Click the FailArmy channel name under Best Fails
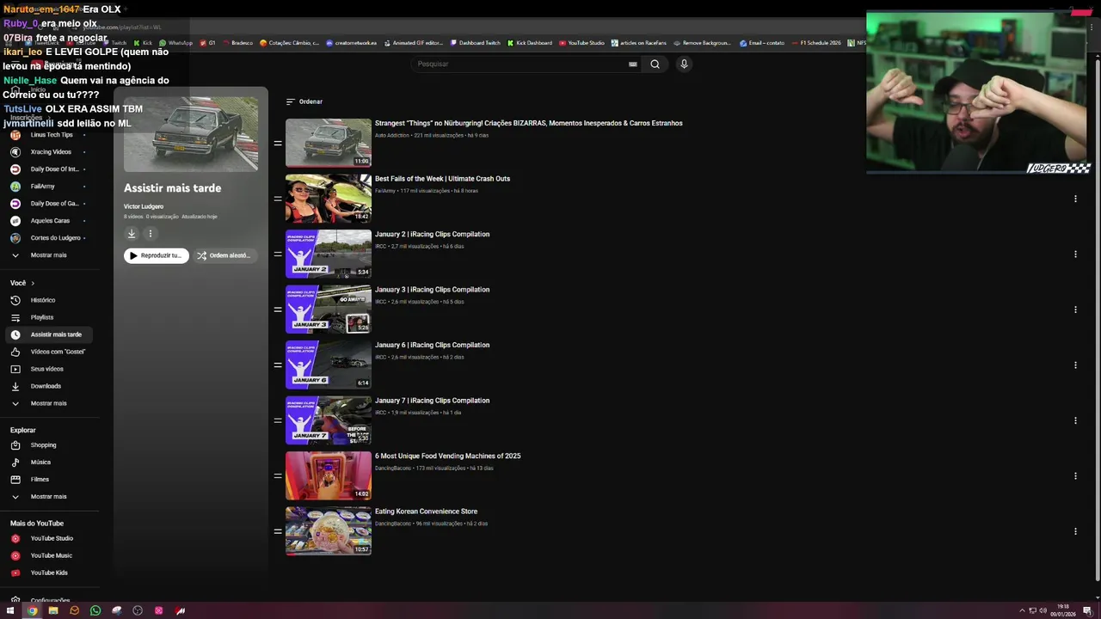1101x619 pixels. [x=385, y=191]
